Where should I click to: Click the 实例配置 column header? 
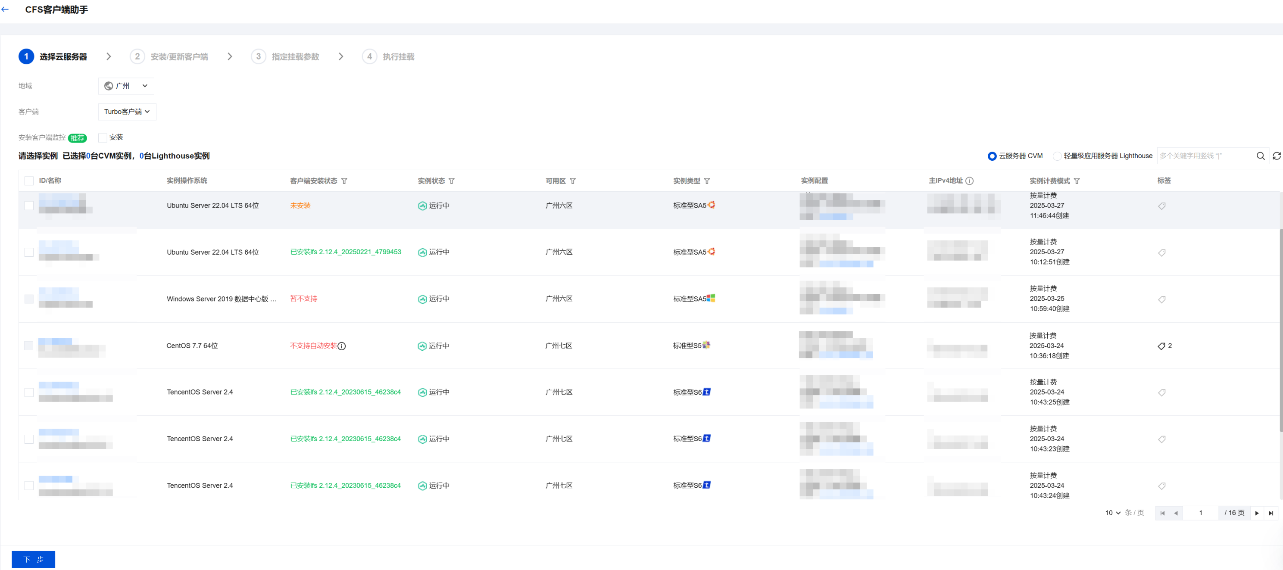tap(814, 181)
